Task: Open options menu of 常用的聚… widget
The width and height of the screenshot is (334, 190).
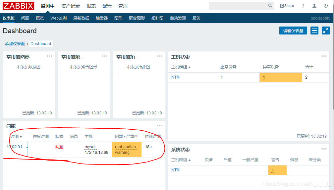Action: tap(104, 56)
